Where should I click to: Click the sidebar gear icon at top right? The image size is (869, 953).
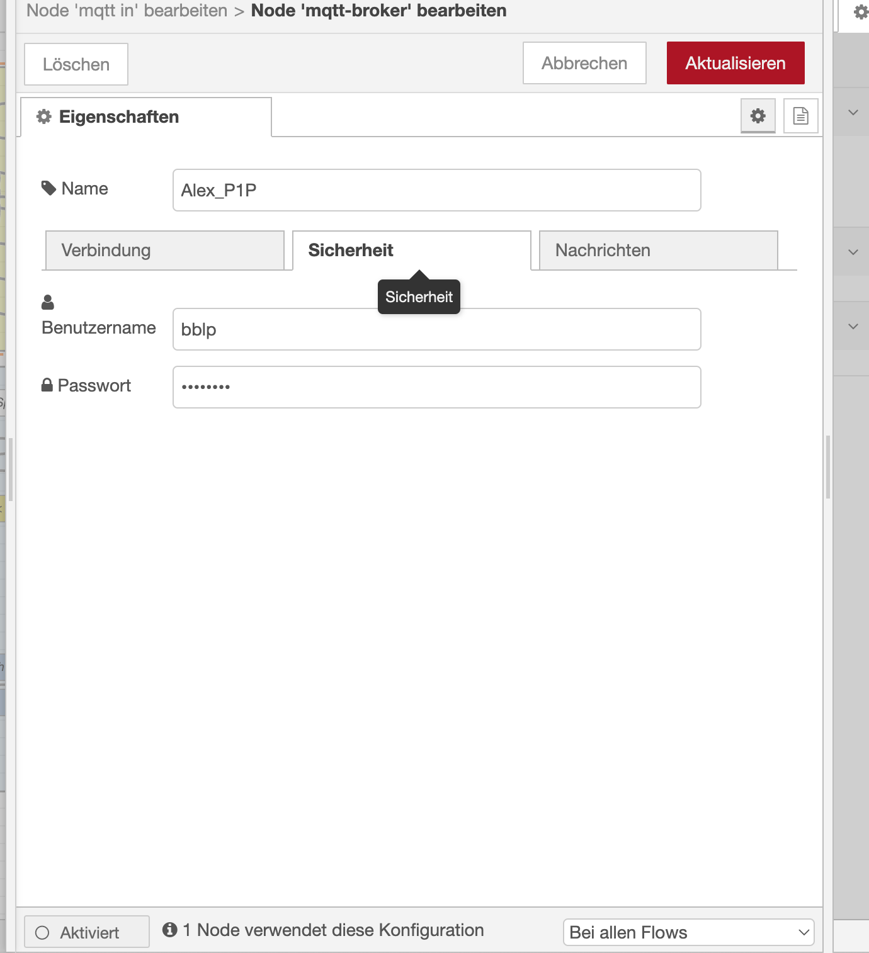861,12
